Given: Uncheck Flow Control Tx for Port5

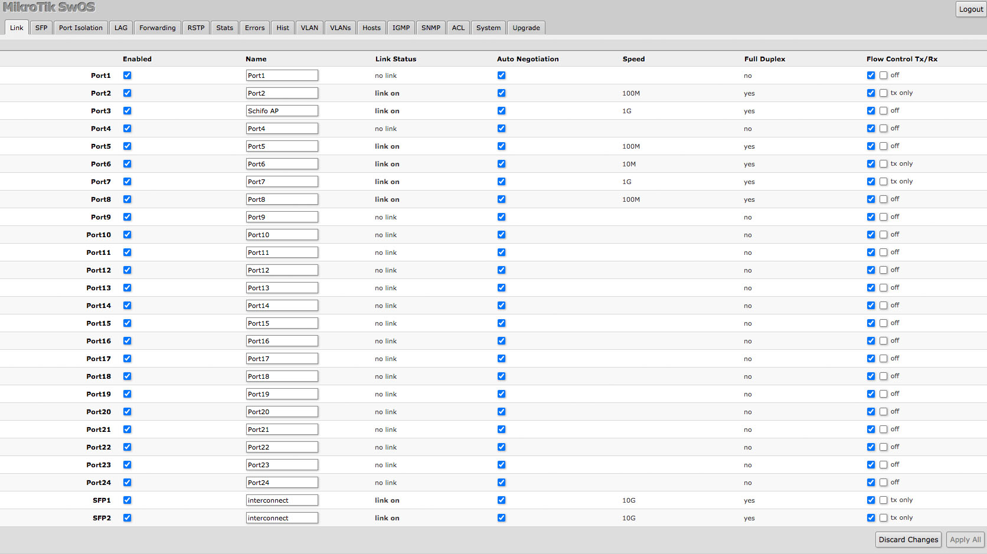Looking at the screenshot, I should click(871, 146).
